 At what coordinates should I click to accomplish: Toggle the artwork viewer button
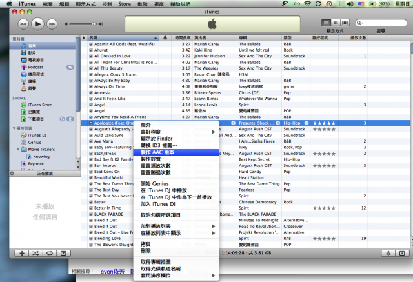coord(63,254)
